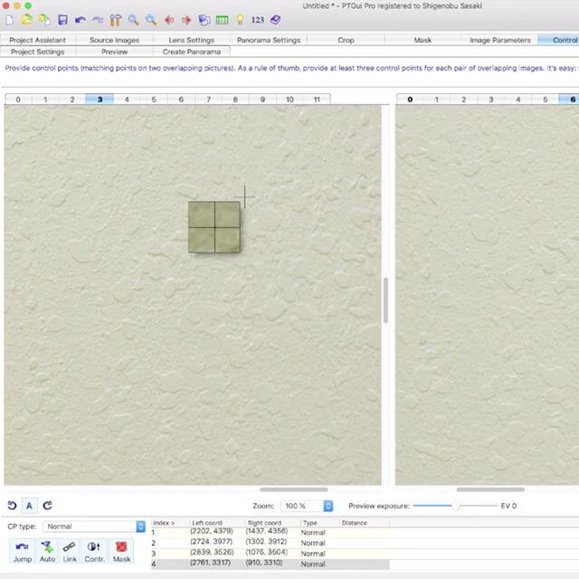Sort control points by Distance column header
The width and height of the screenshot is (579, 579).
[x=362, y=522]
